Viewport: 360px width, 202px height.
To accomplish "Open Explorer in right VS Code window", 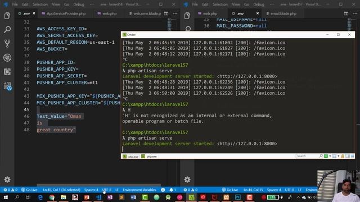I will tap(187, 16).
